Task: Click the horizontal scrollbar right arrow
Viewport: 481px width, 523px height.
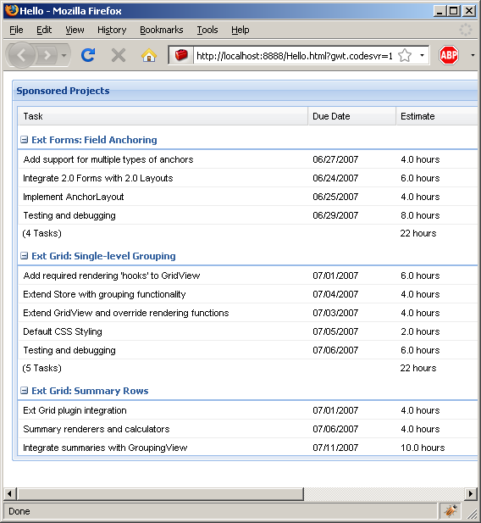Action: point(471,493)
